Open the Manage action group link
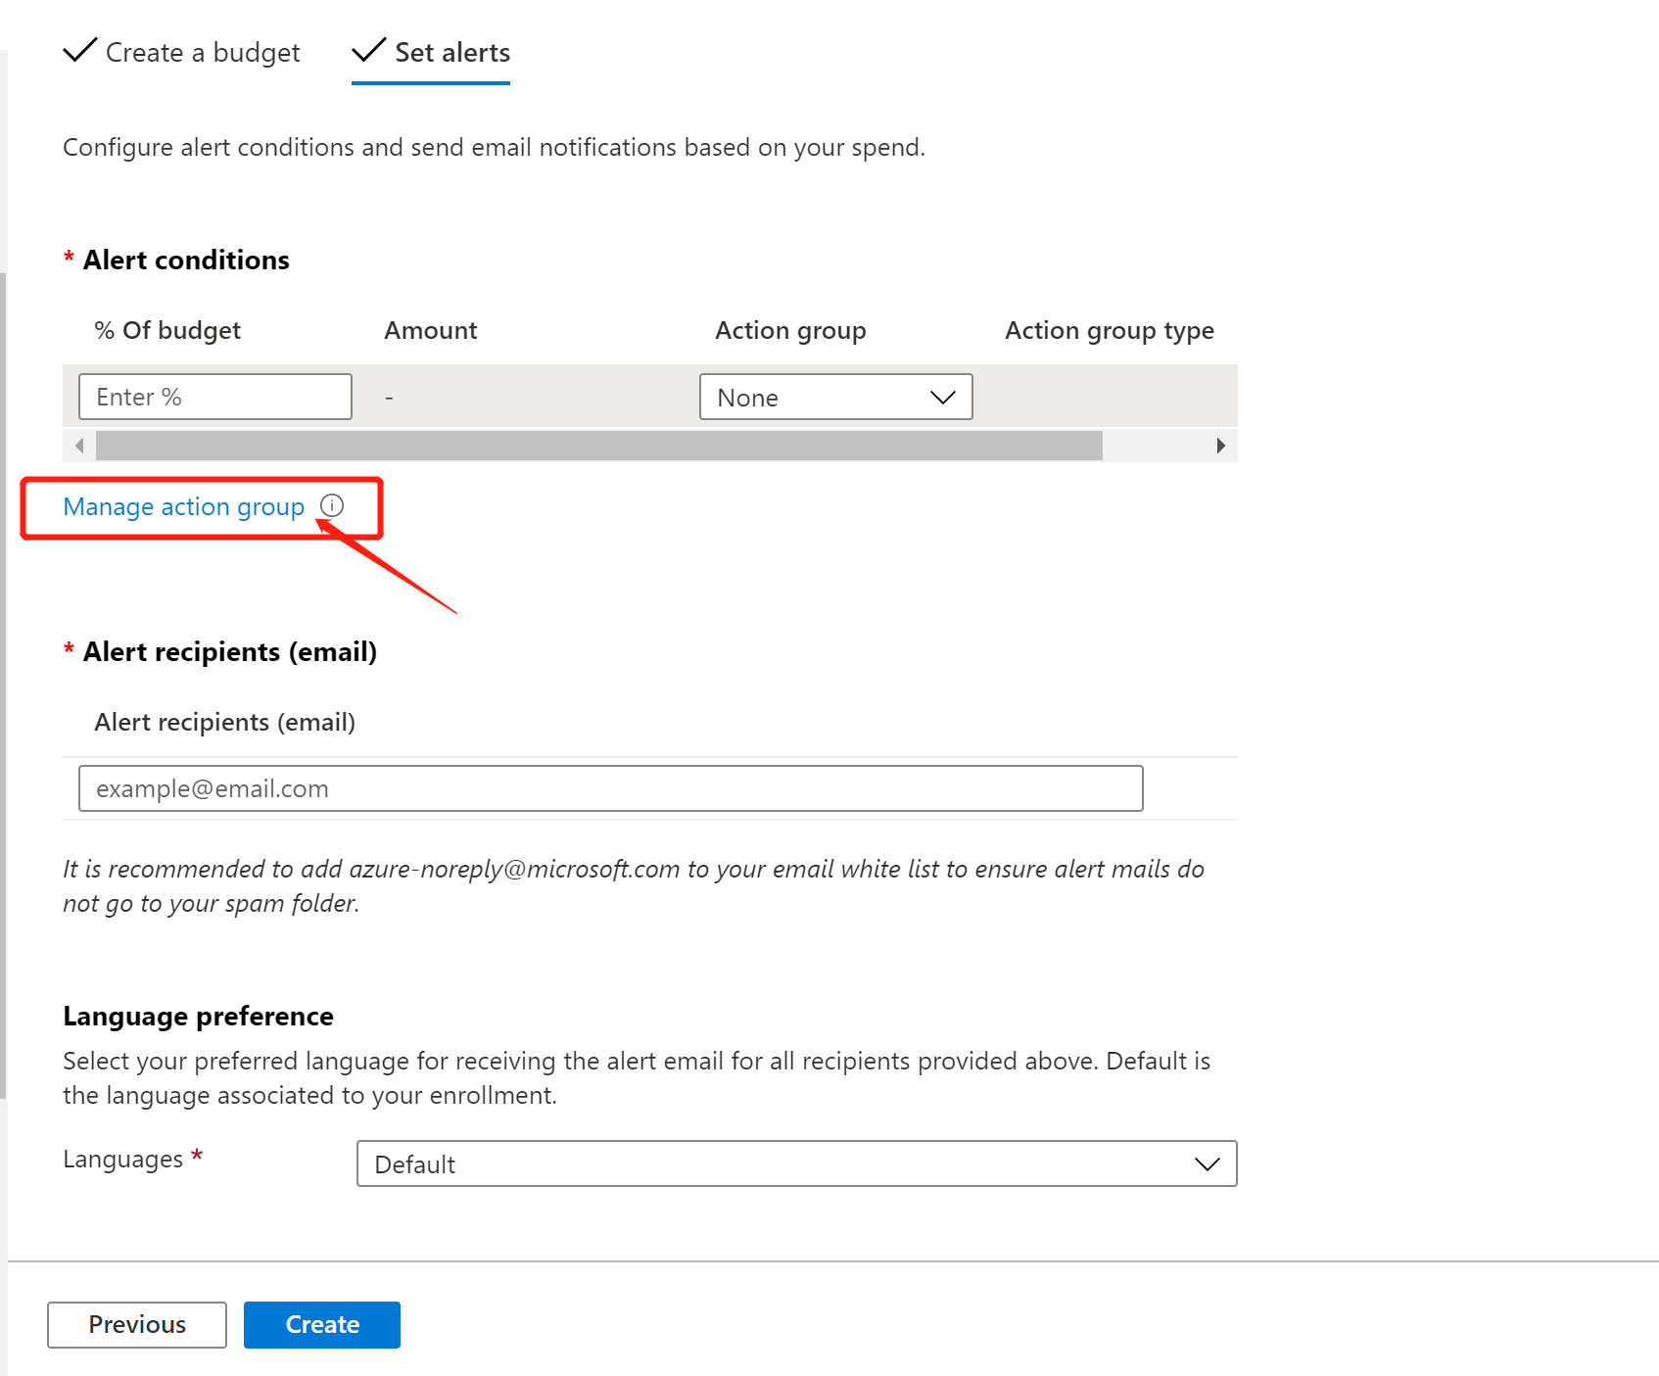Screen dimensions: 1659x1376 click(x=184, y=506)
